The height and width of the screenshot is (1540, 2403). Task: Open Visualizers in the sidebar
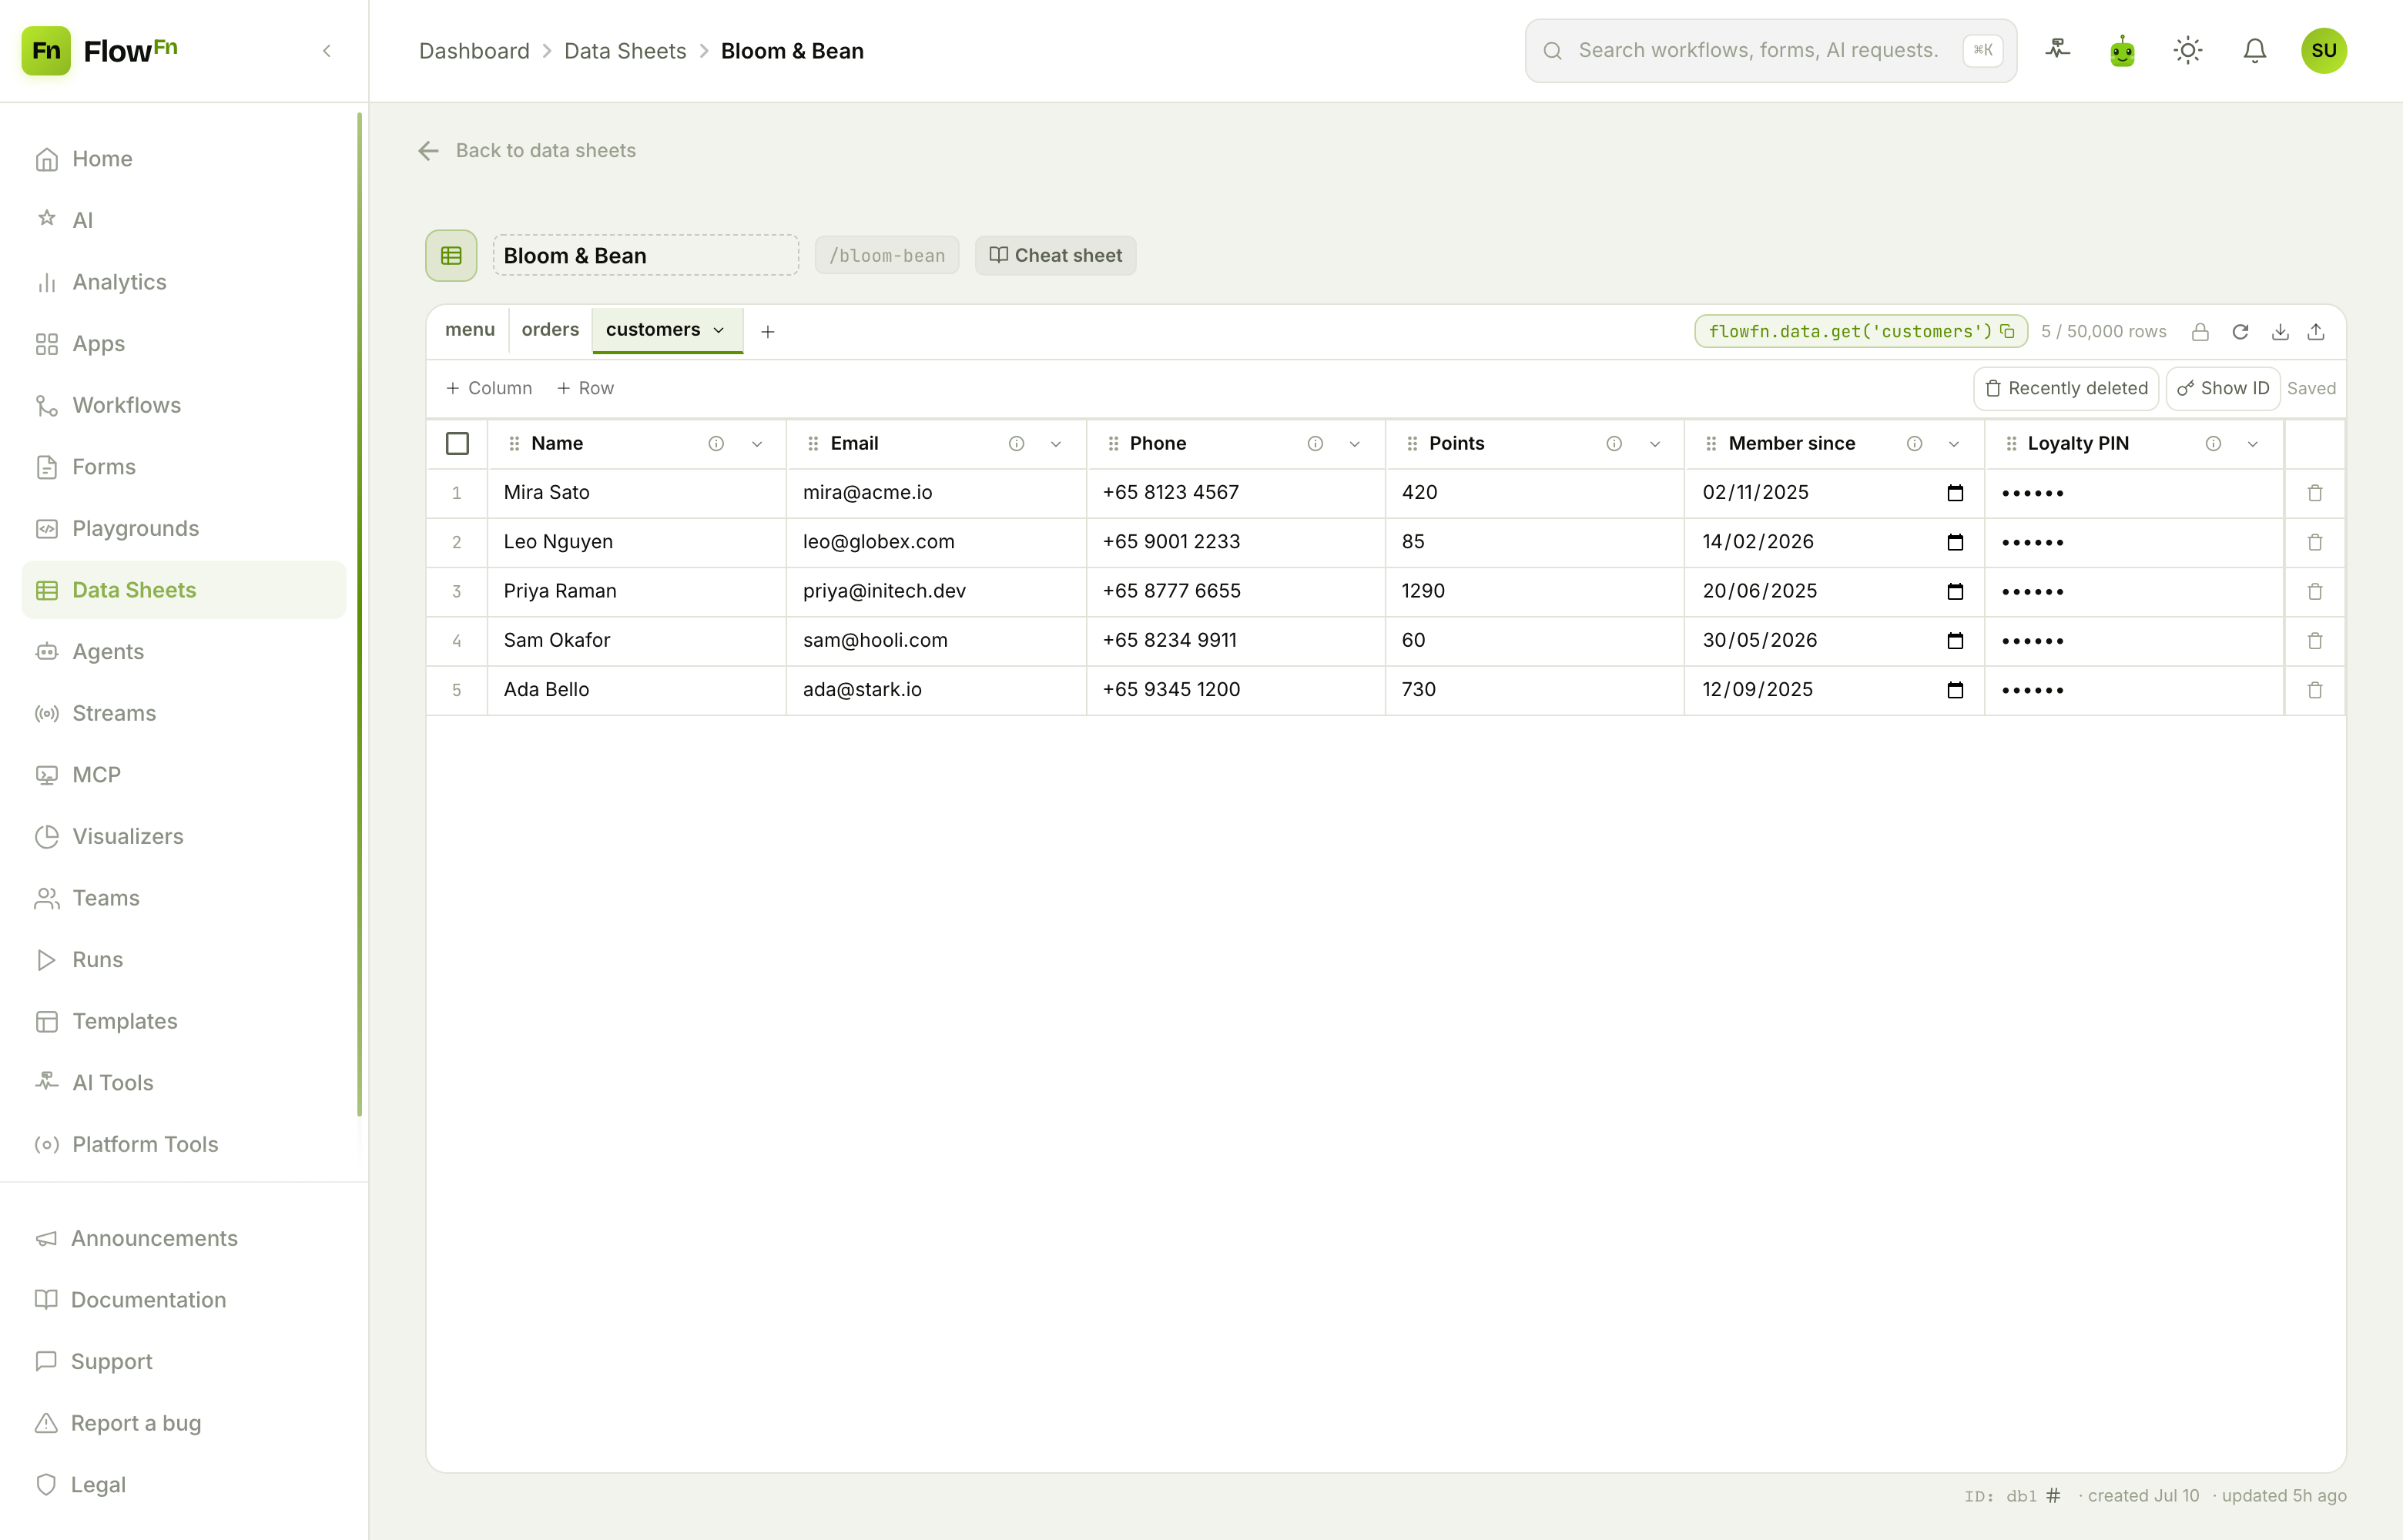coord(184,836)
